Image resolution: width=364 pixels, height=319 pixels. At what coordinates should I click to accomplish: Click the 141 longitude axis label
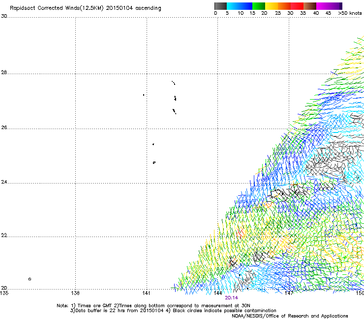146,293
